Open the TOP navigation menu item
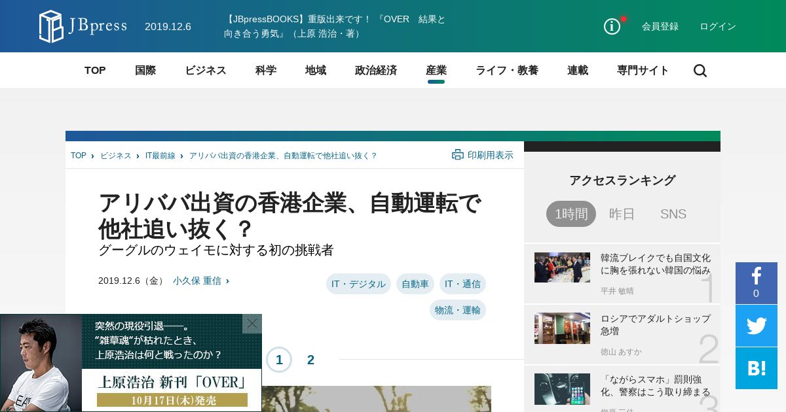The height and width of the screenshot is (412, 786). pos(95,71)
